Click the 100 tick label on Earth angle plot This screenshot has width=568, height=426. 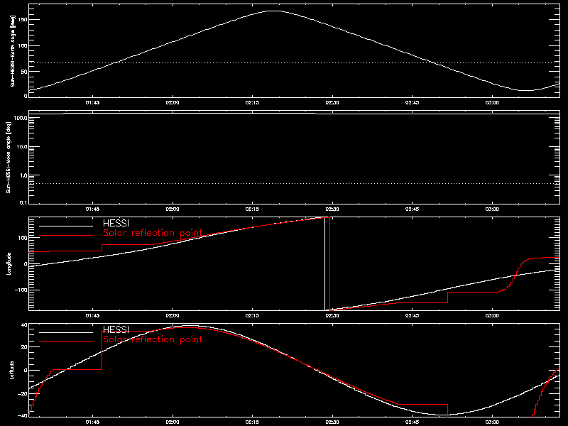23,45
